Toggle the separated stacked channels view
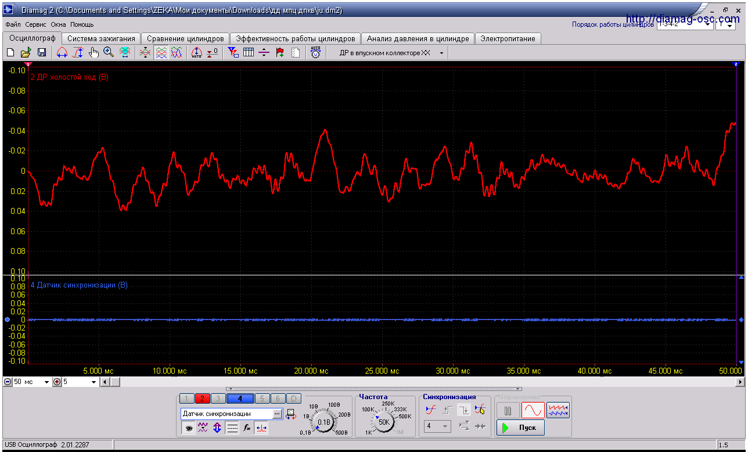The width and height of the screenshot is (748, 452). [161, 53]
